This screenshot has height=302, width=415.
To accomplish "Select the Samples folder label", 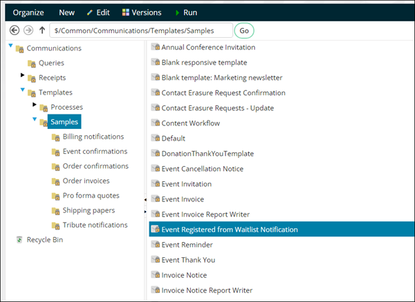I will pos(64,121).
